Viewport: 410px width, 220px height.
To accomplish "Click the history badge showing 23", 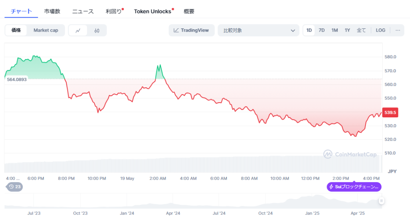I will (15, 186).
